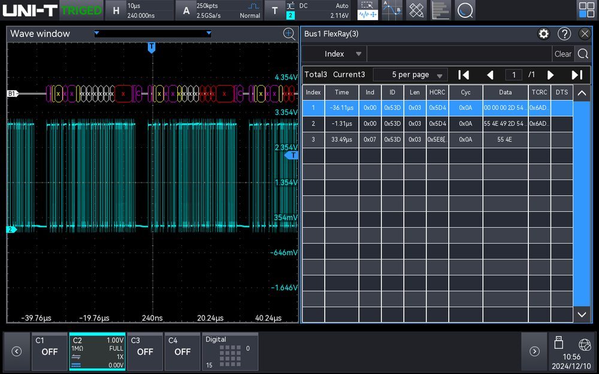Click the Time column header

point(341,92)
